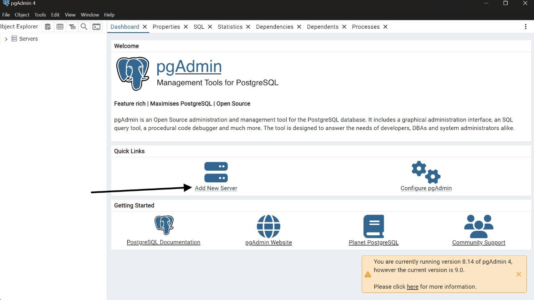The height and width of the screenshot is (300, 534).
Task: Launch the PSQL Tool terminal icon
Action: point(96,27)
